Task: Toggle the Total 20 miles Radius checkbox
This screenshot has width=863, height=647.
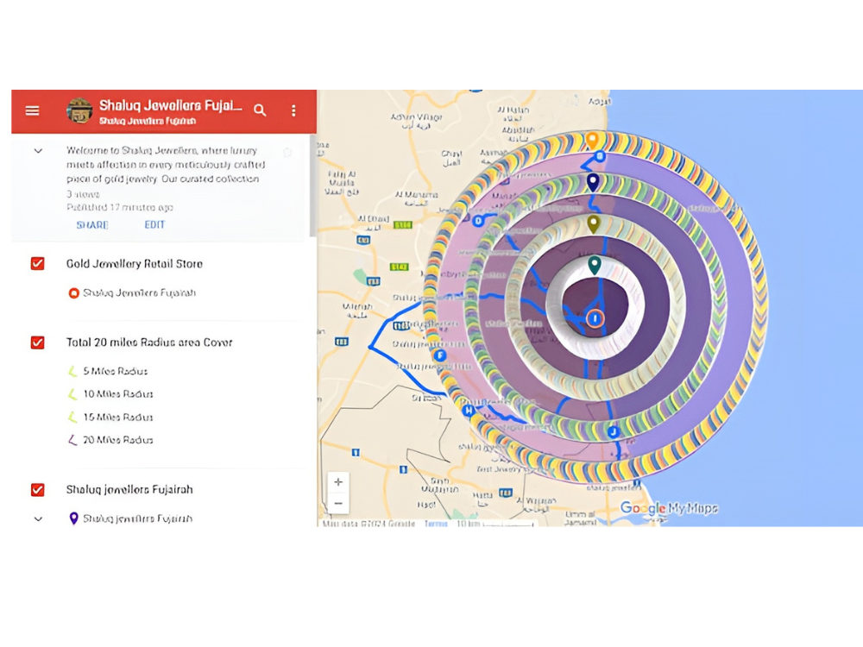Action: 37,342
